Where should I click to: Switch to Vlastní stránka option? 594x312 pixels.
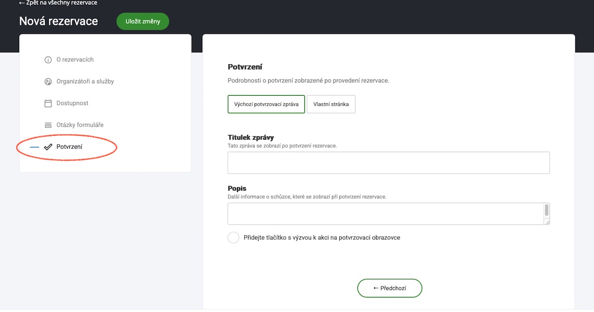[331, 105]
